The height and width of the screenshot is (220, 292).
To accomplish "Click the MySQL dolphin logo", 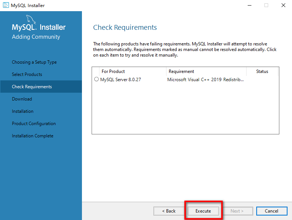I will (31, 19).
